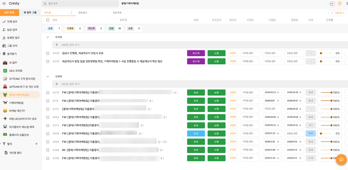
Task: Adjust the progress slider on task 4608
Action: (x=326, y=133)
